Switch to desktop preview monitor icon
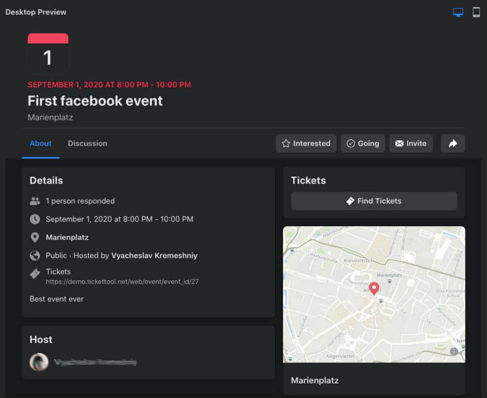 click(458, 12)
